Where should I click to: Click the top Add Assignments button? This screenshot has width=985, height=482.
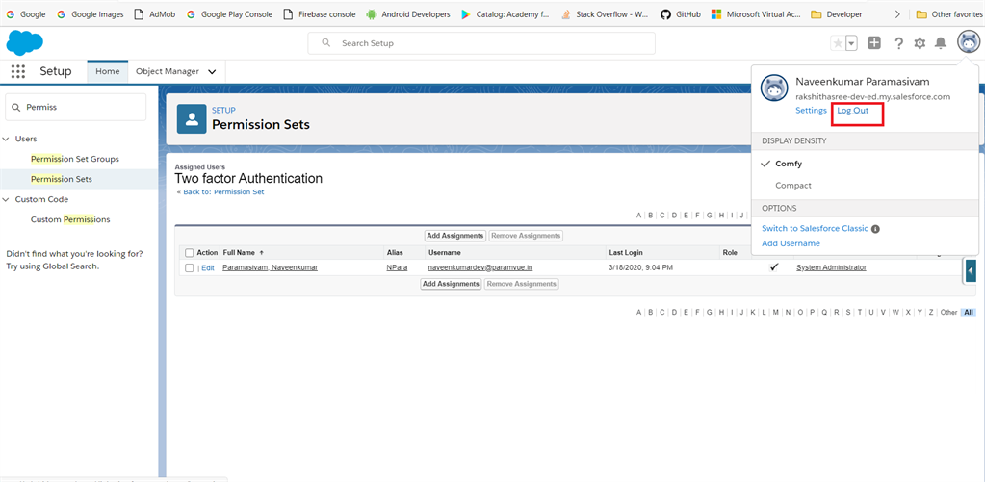(455, 236)
